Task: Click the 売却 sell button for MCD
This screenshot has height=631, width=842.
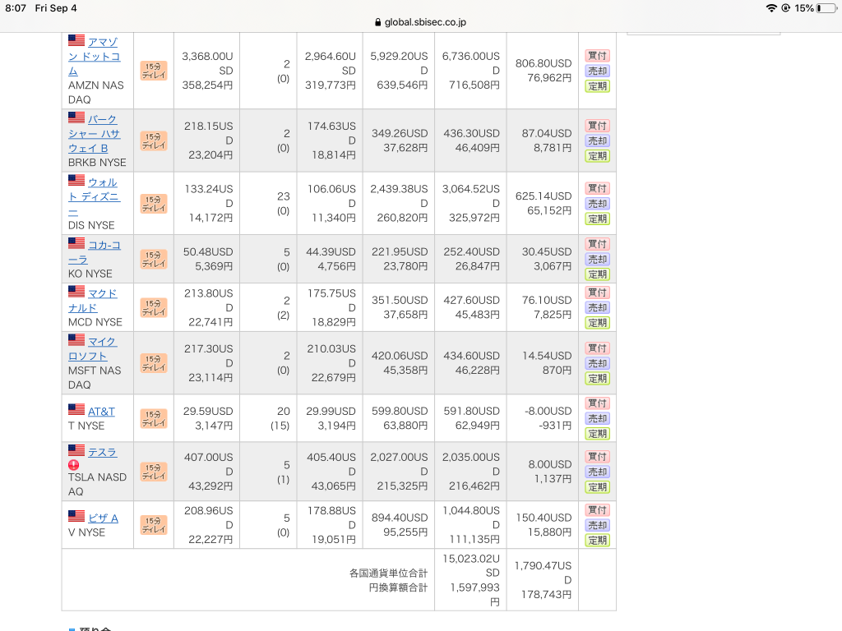Action: (597, 307)
